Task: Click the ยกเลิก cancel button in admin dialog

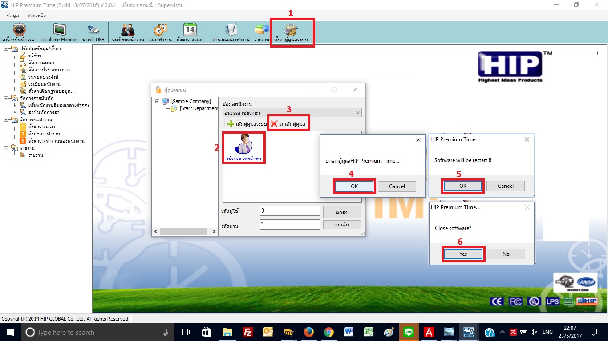Action: tap(342, 225)
